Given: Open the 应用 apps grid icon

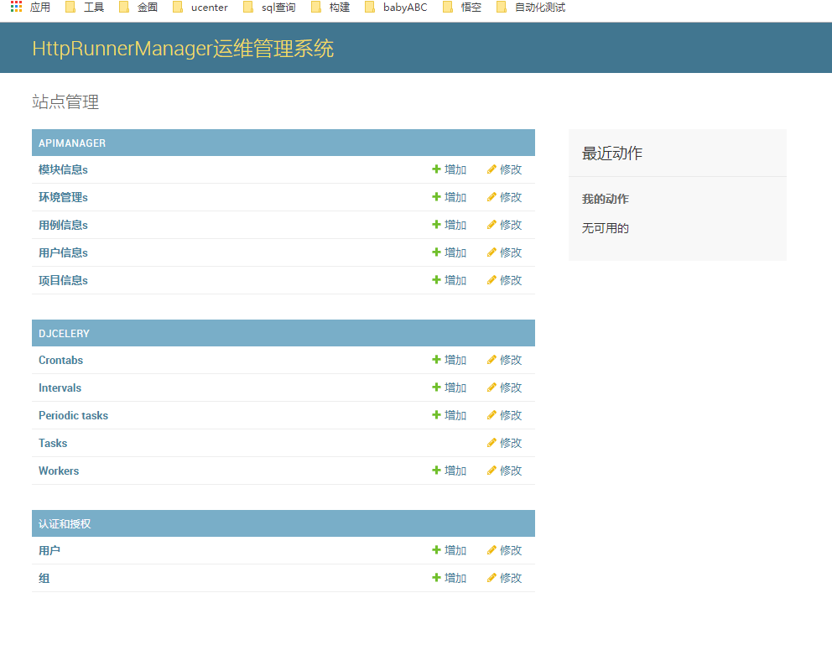Looking at the screenshot, I should [x=17, y=7].
